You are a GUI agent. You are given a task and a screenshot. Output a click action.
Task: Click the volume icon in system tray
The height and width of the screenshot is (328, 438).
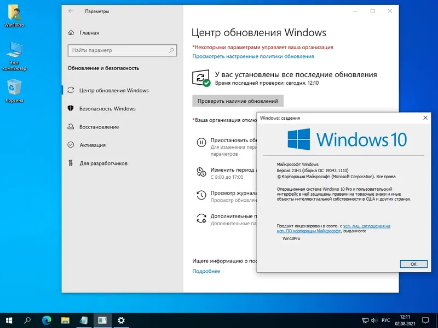tap(374, 320)
